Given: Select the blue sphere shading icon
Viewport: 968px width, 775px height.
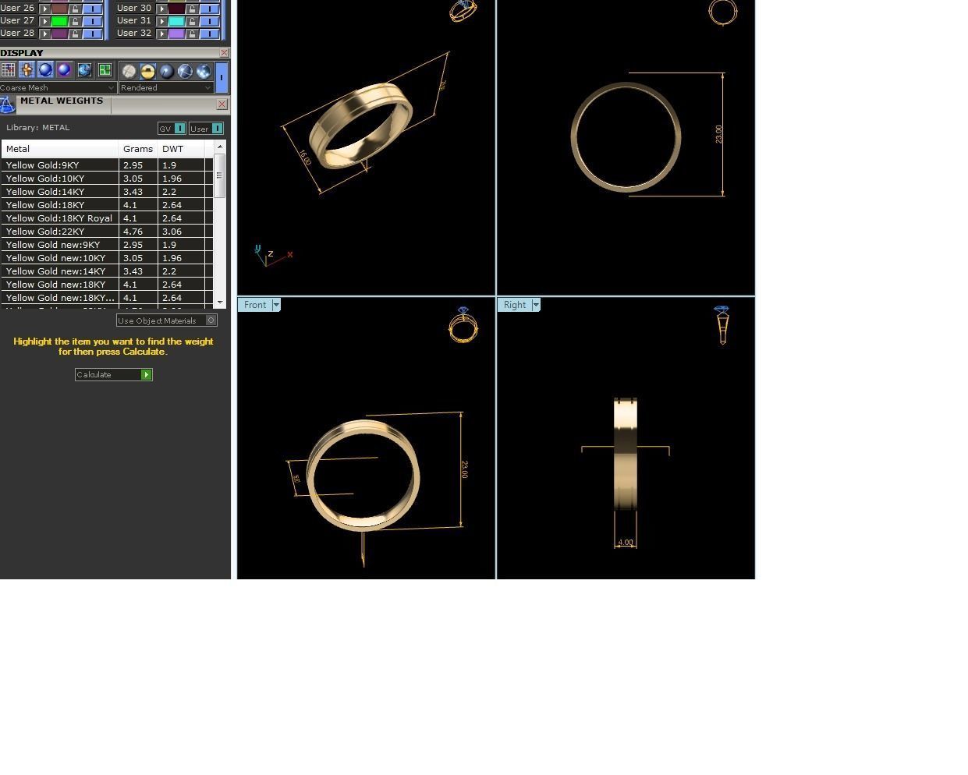Looking at the screenshot, I should 45,70.
